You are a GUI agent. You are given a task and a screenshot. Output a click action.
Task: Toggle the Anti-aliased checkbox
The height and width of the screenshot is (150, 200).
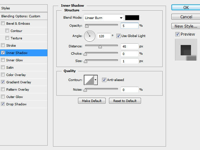(x=104, y=80)
